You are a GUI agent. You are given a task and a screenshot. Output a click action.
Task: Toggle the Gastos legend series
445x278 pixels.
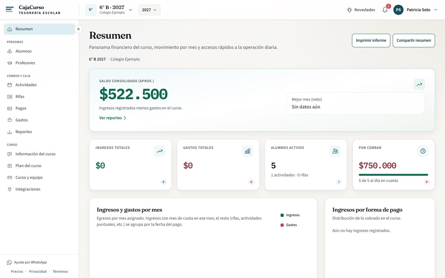tap(289, 225)
